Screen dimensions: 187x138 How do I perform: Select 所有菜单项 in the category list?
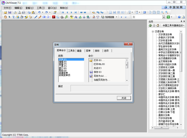click(65, 75)
